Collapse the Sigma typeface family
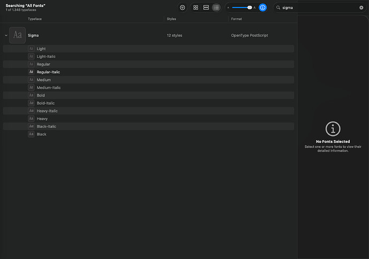Viewport: 369px width, 259px height. [6, 35]
